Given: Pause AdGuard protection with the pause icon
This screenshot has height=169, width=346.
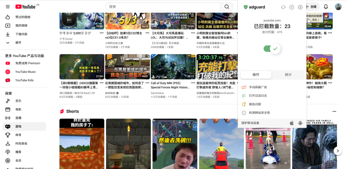Looking at the screenshot, I should tap(292, 7).
